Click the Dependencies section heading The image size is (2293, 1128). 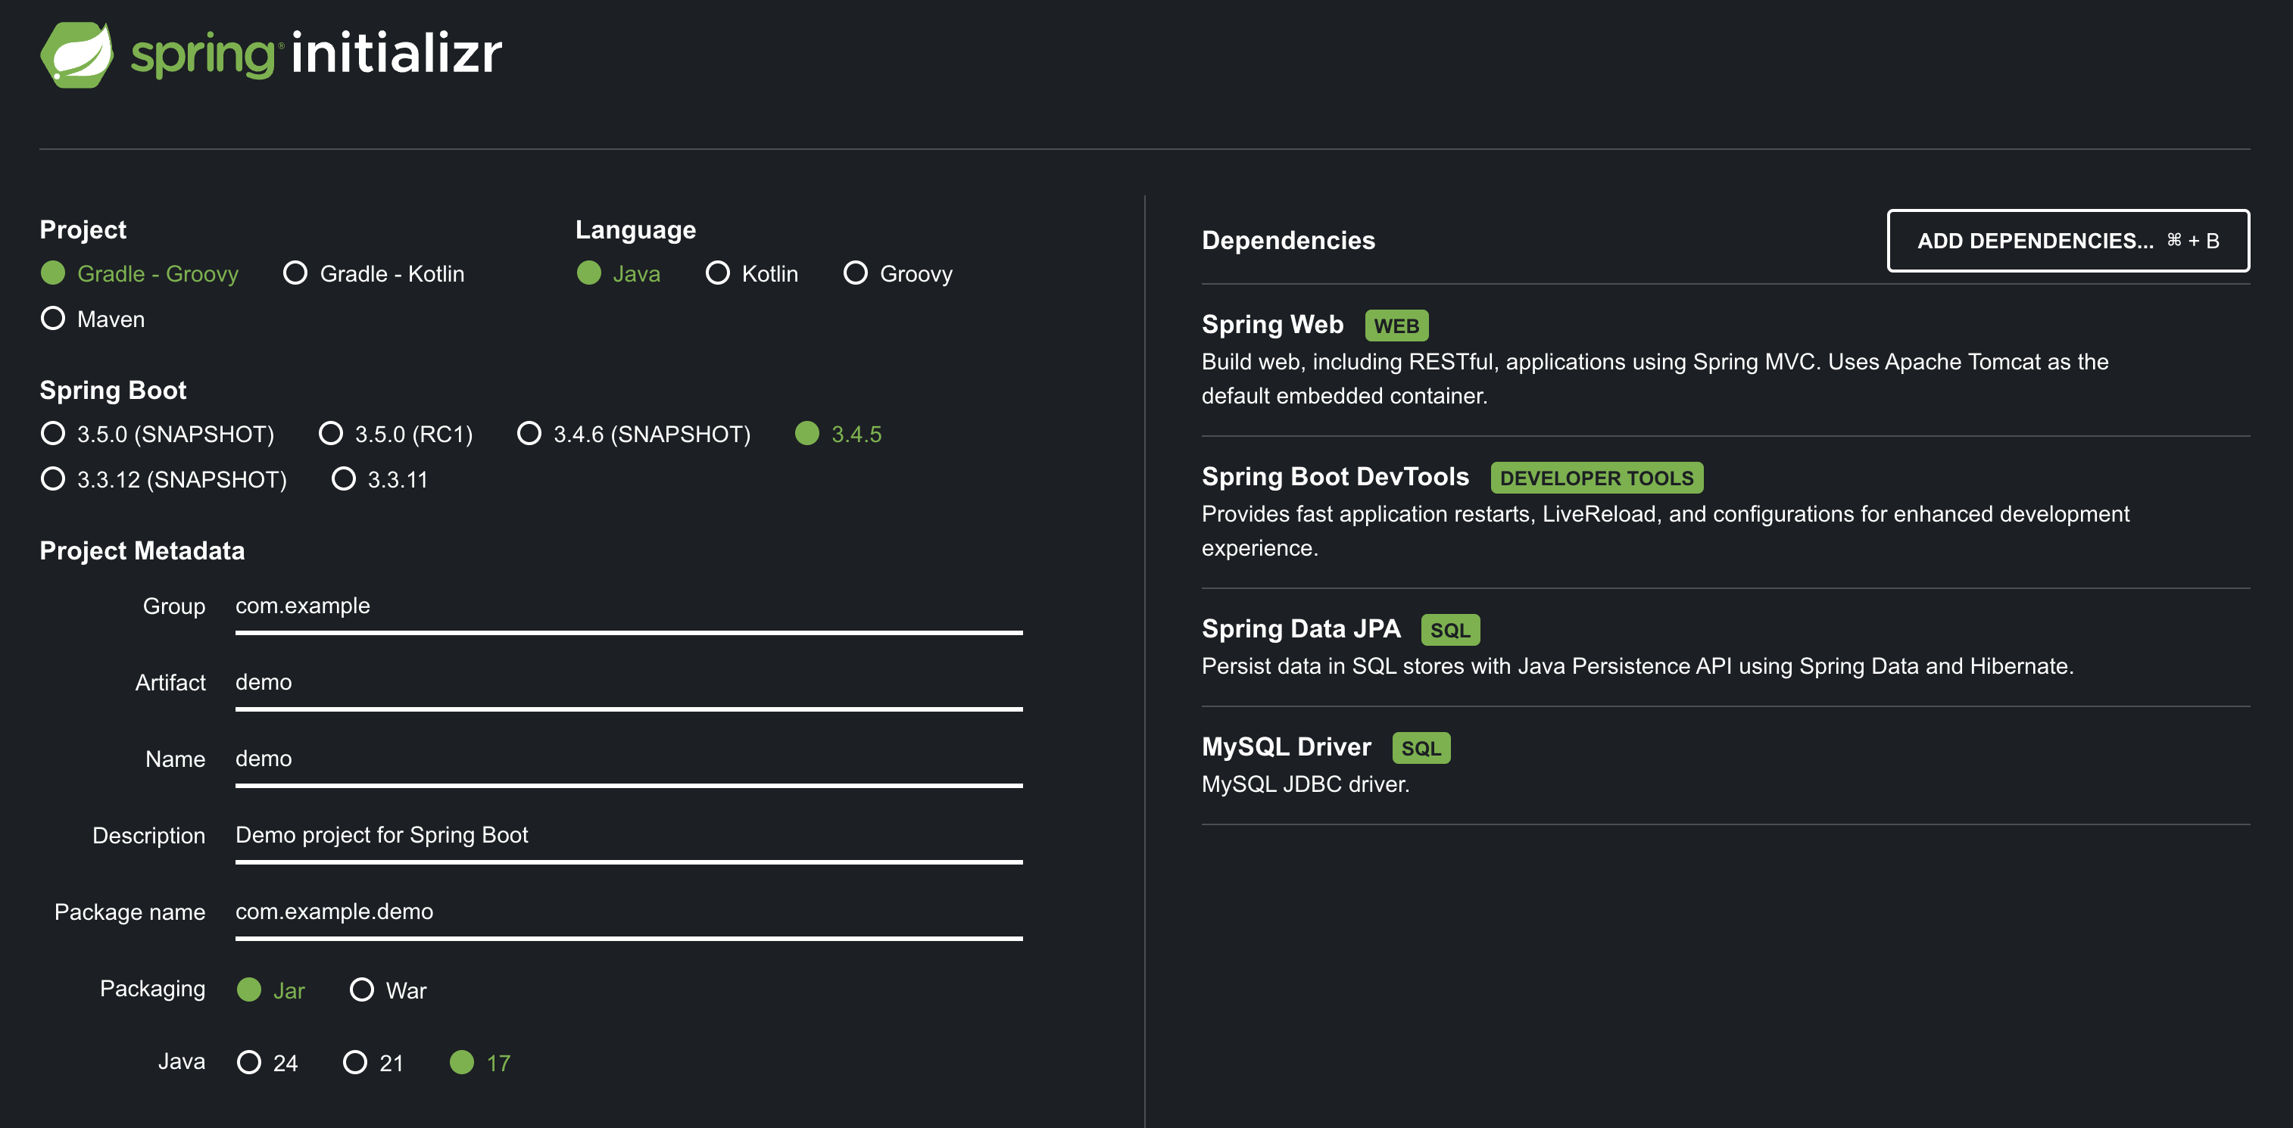[x=1288, y=240]
